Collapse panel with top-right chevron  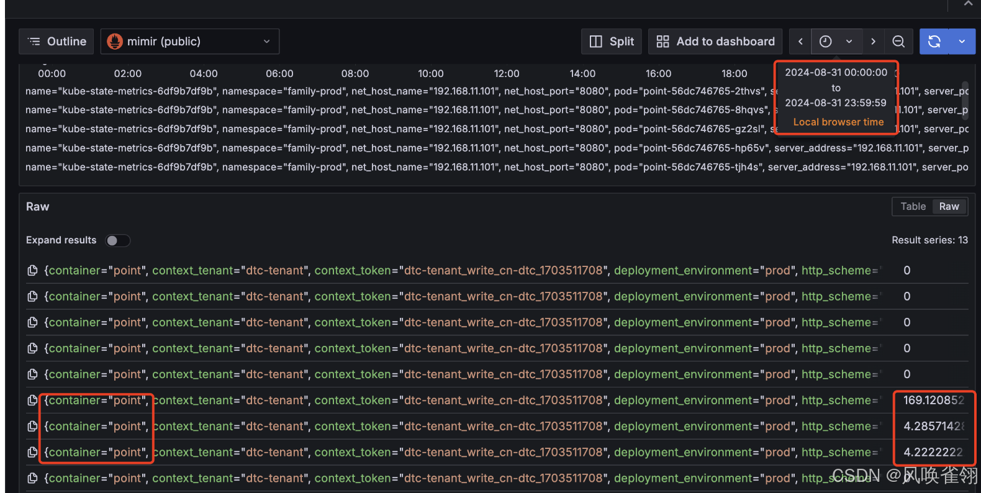coord(968,4)
